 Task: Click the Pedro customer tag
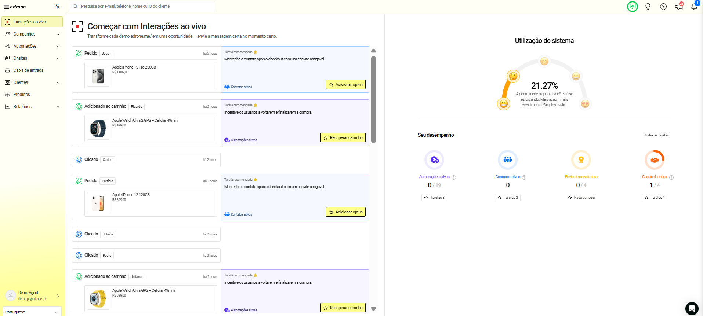pyautogui.click(x=107, y=256)
